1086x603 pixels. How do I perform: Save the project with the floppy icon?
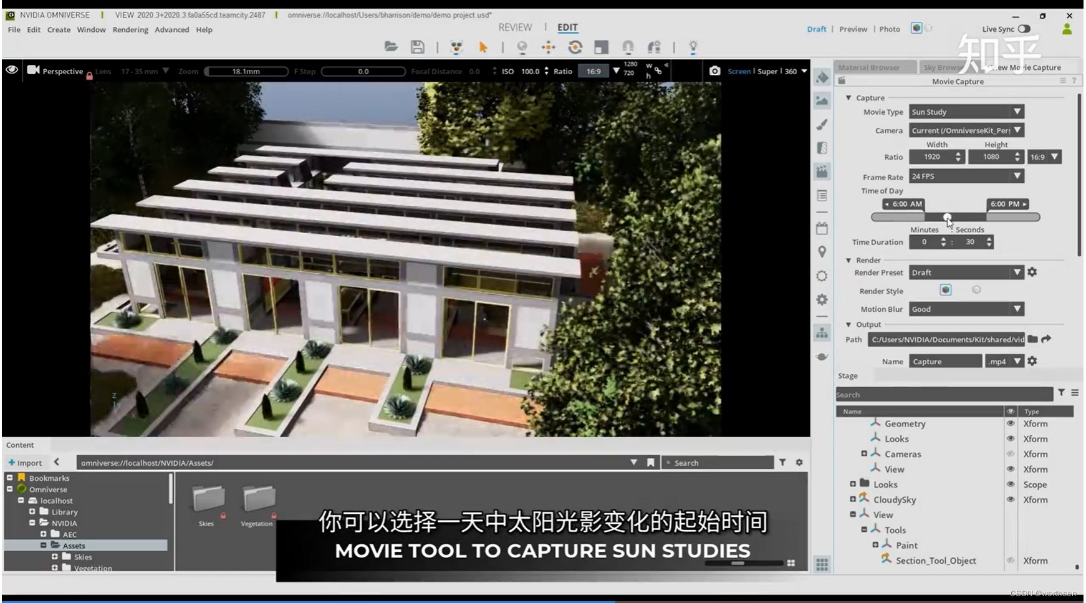[x=417, y=47]
